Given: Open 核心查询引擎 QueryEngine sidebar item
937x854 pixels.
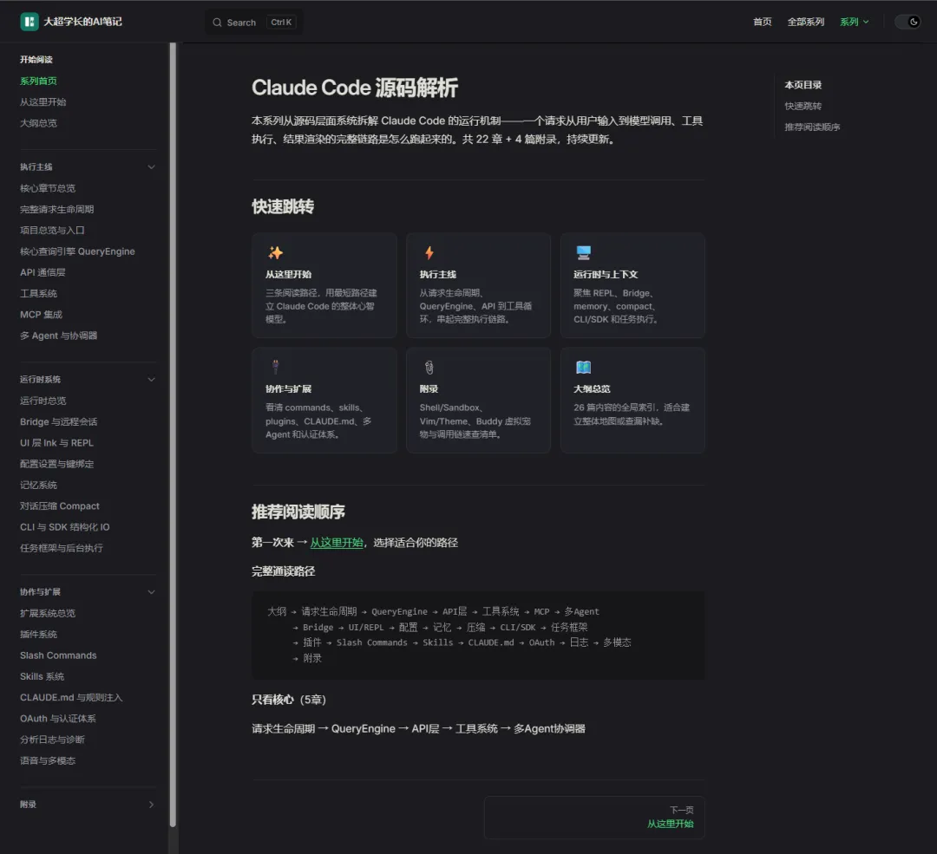Looking at the screenshot, I should pyautogui.click(x=77, y=251).
